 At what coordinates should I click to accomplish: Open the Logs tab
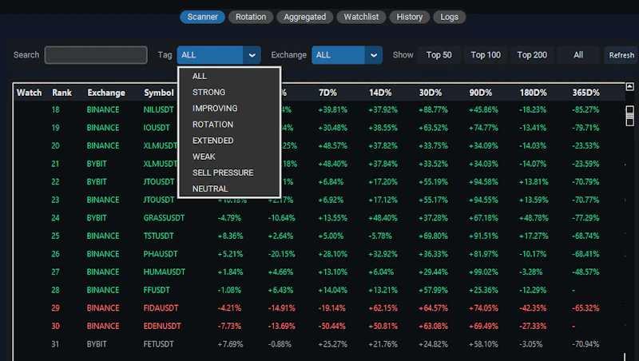(449, 17)
